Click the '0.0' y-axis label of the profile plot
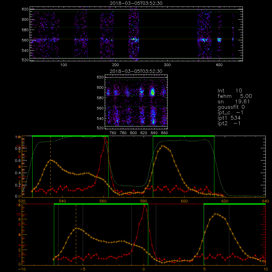272x272 pixels. (x=18, y=196)
